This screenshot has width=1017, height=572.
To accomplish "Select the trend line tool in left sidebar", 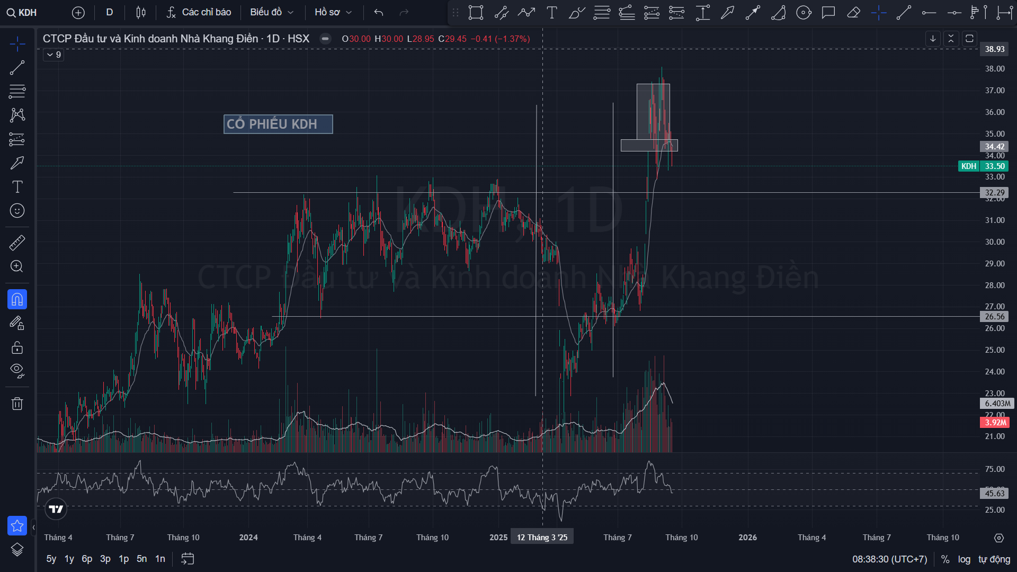I will (x=17, y=68).
